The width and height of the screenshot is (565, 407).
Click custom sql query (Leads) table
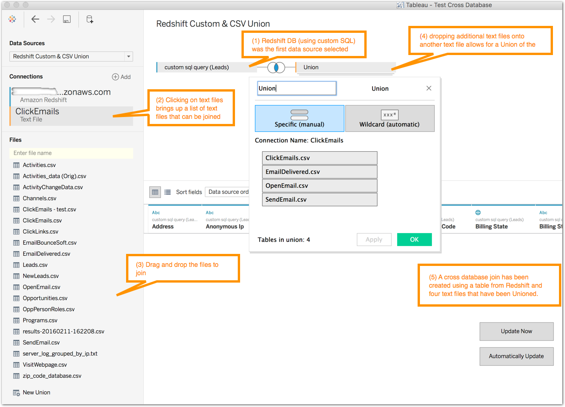coord(207,68)
